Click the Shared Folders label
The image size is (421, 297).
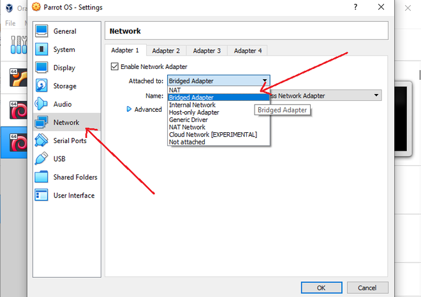75,177
